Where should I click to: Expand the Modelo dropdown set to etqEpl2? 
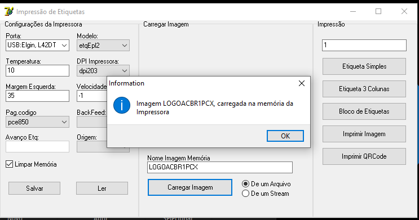pyautogui.click(x=103, y=46)
